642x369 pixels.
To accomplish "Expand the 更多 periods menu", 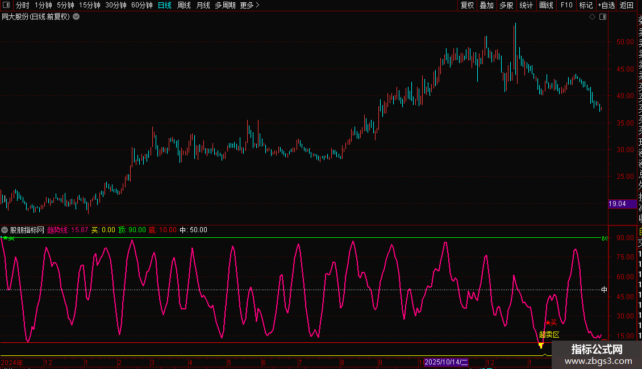I will (x=249, y=5).
